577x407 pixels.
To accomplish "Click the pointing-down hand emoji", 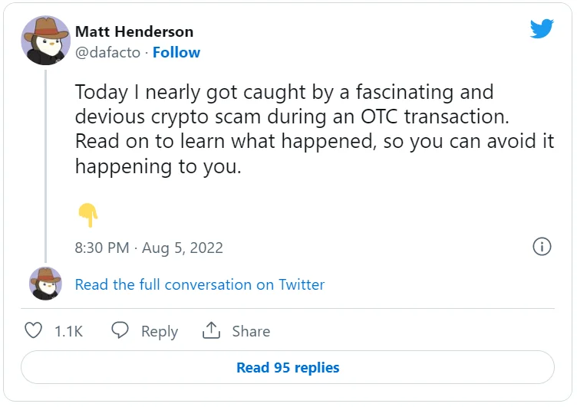I will pyautogui.click(x=88, y=215).
